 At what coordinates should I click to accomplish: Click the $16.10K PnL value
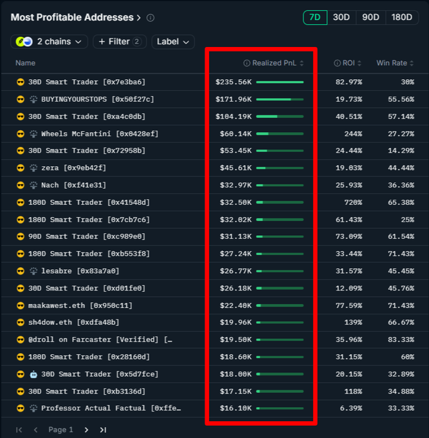(235, 408)
